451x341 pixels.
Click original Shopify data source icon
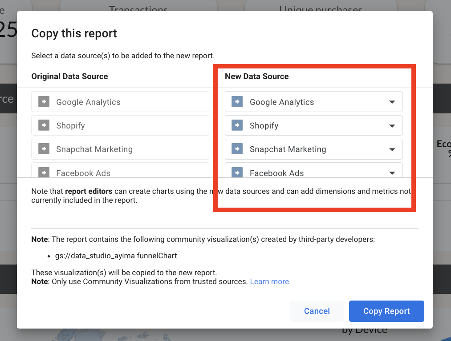44,125
